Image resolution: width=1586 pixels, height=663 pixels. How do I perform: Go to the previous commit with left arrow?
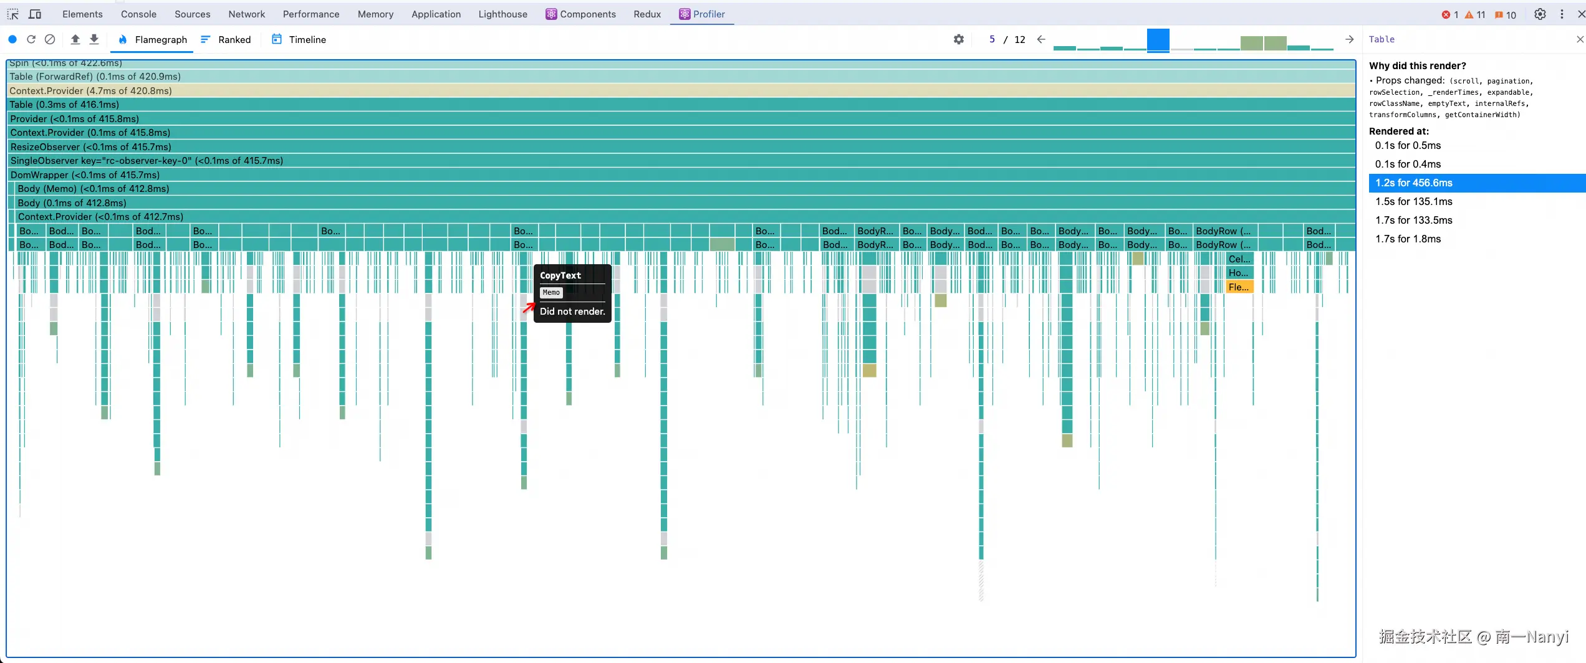click(x=1041, y=39)
